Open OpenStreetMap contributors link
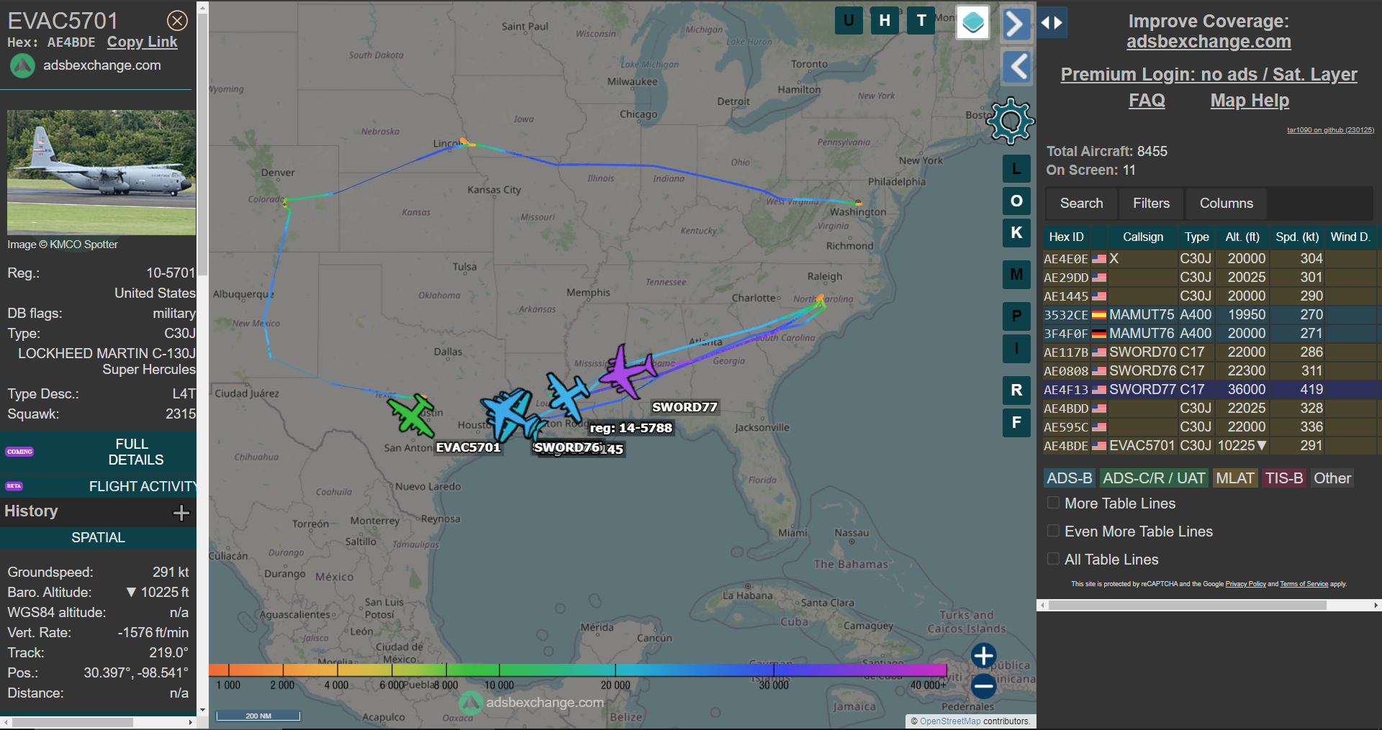Viewport: 1382px width, 730px height. 950,721
